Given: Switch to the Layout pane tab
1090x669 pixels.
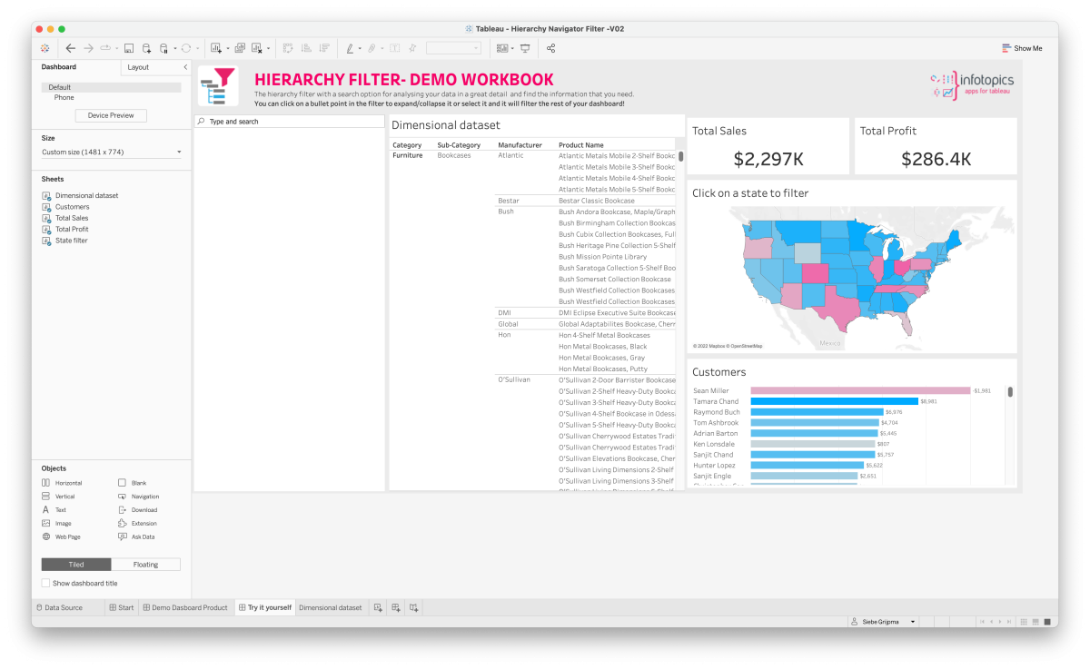Looking at the screenshot, I should point(138,66).
